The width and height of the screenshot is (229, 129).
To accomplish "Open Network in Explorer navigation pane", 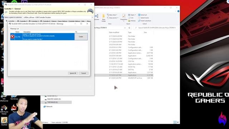I will click(x=48, y=107).
